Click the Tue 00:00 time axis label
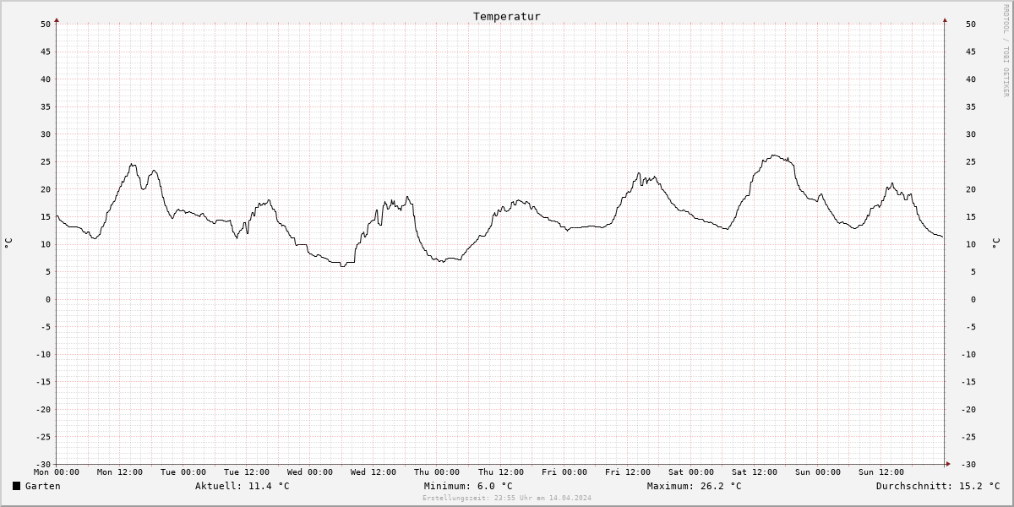1014x507 pixels. point(183,472)
